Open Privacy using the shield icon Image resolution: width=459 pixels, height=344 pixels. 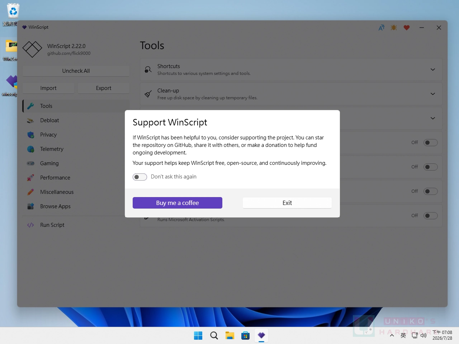coord(30,135)
